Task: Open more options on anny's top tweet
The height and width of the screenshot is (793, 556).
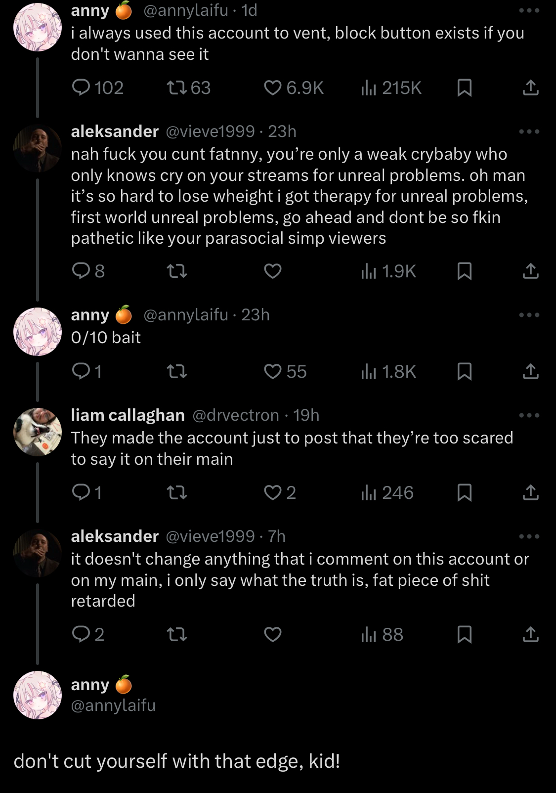Action: point(529,10)
